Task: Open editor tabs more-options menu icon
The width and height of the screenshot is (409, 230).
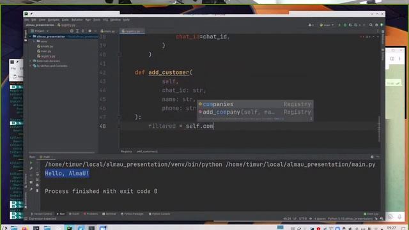Action: 378,31
